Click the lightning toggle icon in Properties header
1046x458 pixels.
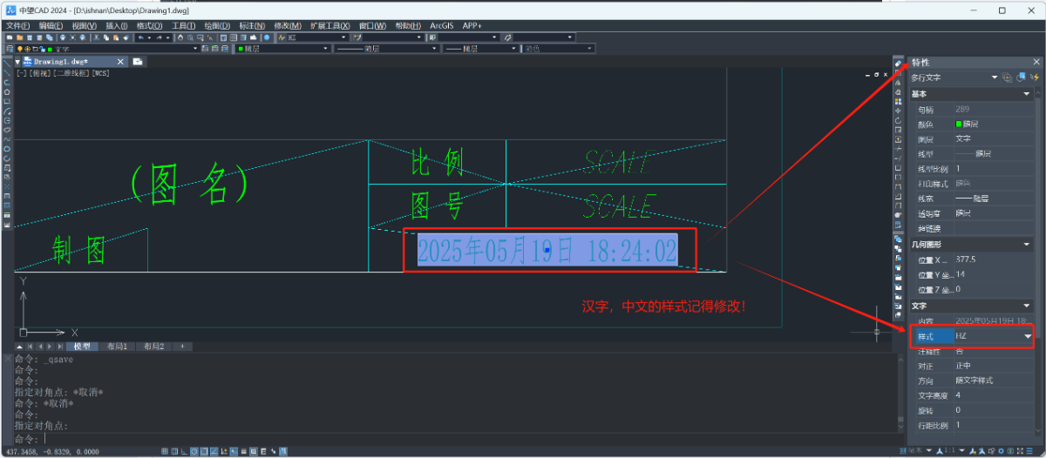click(1035, 78)
